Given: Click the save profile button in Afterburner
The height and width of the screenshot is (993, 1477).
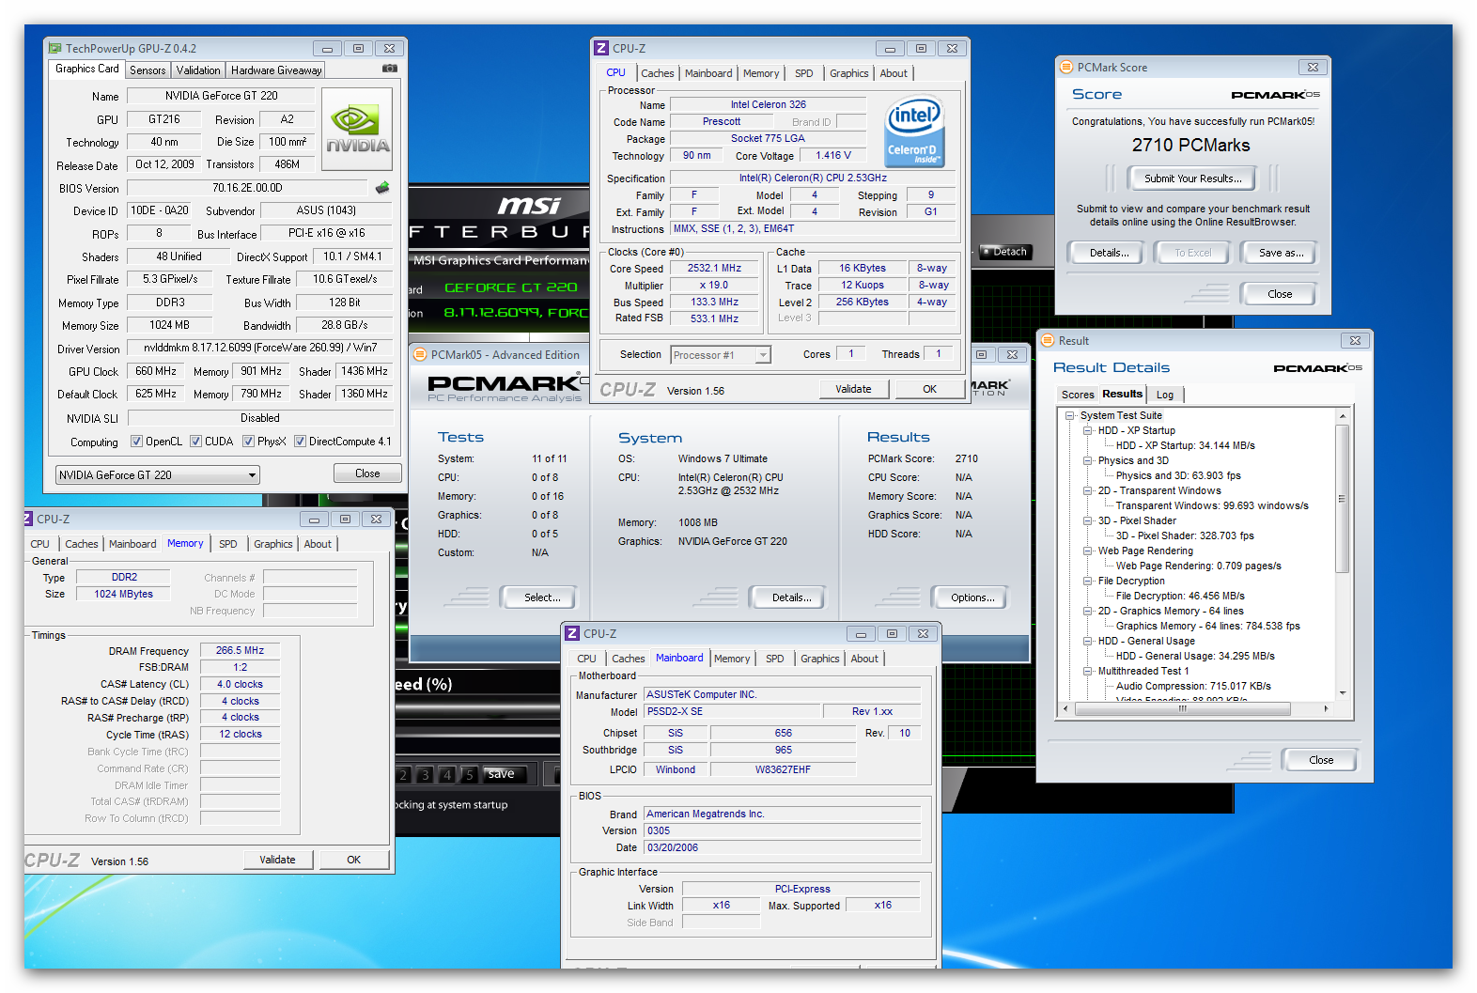Looking at the screenshot, I should tap(502, 774).
